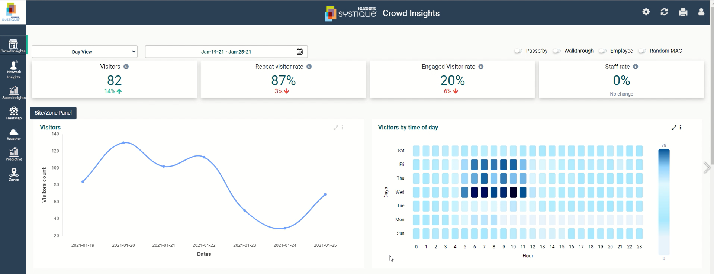Go to HeatMap section
This screenshot has height=274, width=714.
[13, 113]
